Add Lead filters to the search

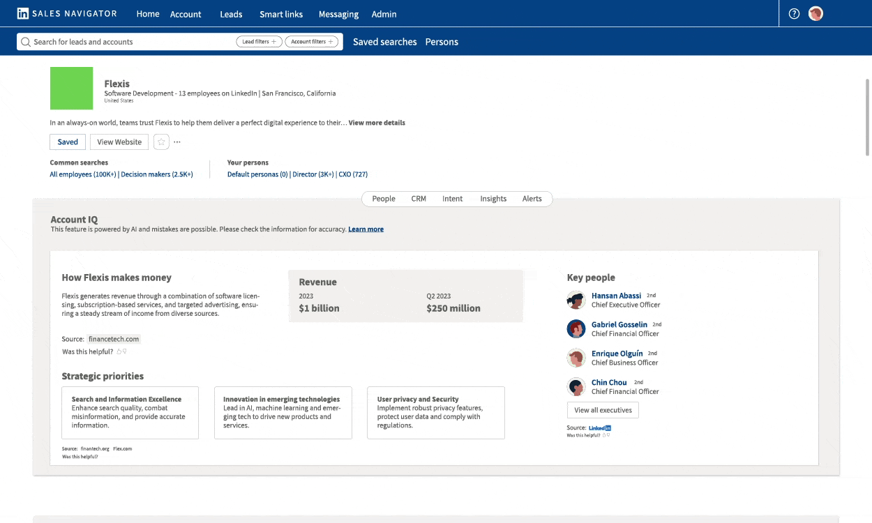pyautogui.click(x=259, y=42)
